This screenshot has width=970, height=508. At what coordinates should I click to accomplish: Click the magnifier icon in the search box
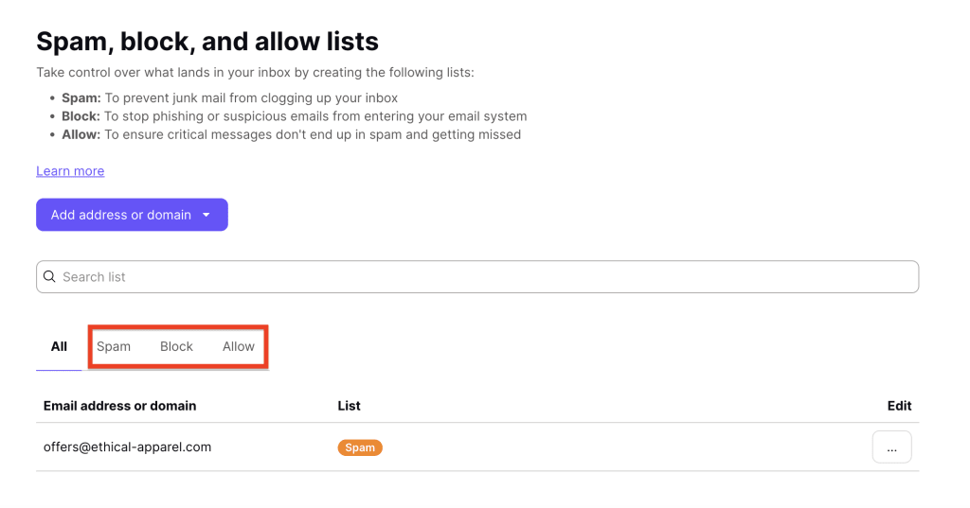49,277
